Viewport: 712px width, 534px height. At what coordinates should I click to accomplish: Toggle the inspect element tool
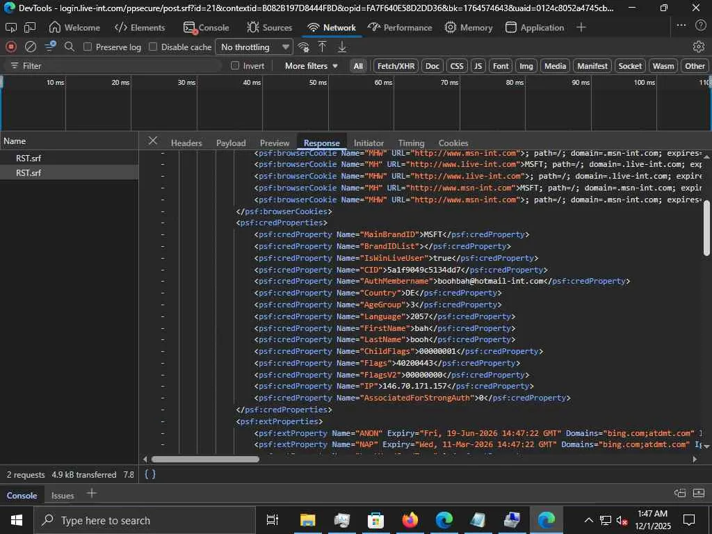tap(11, 27)
